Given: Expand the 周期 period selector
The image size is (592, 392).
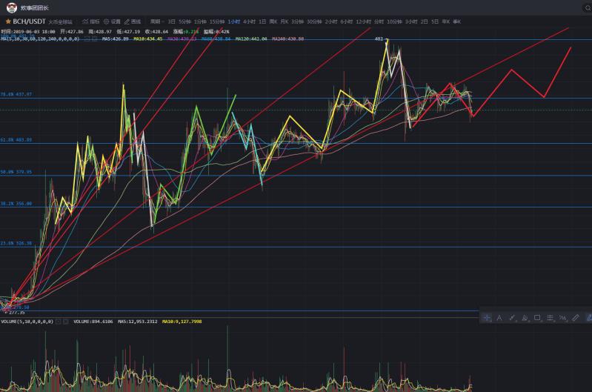Looking at the screenshot, I should [x=156, y=21].
